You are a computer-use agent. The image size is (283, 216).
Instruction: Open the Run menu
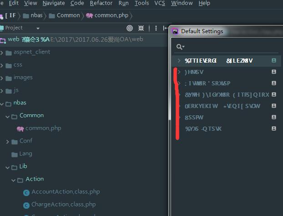(x=123, y=3)
